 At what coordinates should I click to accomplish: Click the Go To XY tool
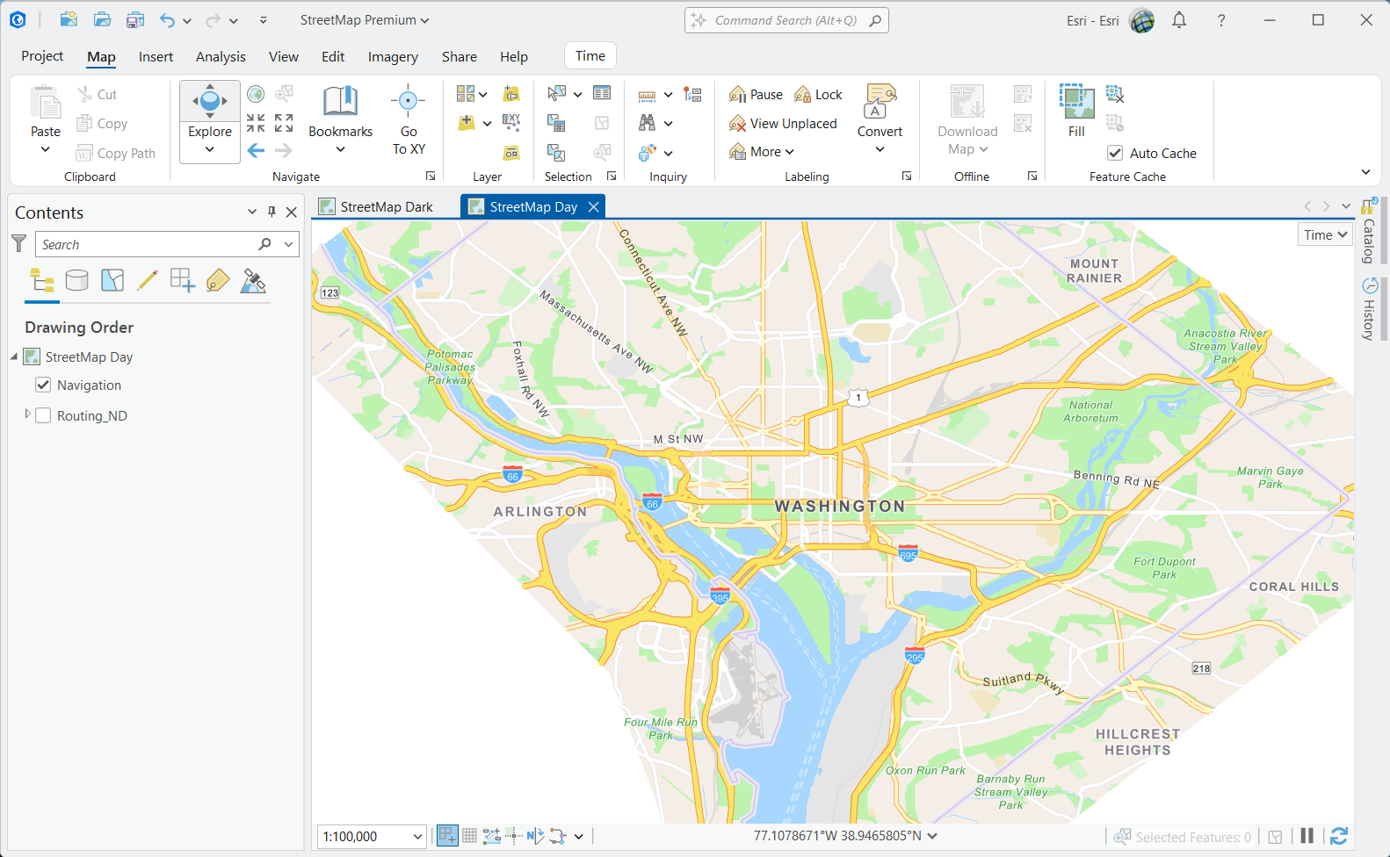409,120
